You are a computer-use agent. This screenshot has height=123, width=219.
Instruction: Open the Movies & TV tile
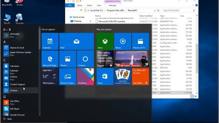click(140, 41)
